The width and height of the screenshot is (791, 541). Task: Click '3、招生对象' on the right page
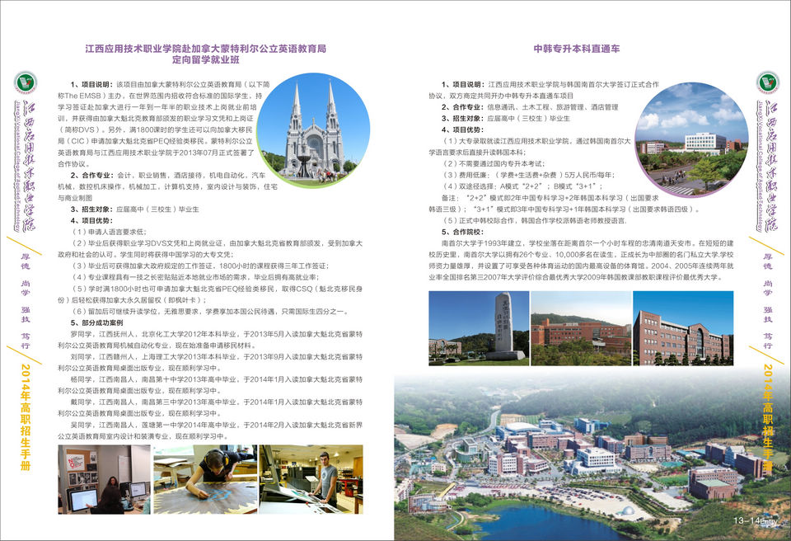pos(464,118)
